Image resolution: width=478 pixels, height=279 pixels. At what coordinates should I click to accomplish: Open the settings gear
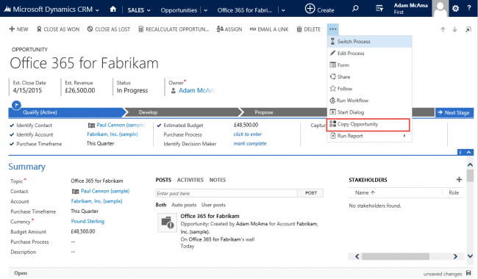[455, 9]
